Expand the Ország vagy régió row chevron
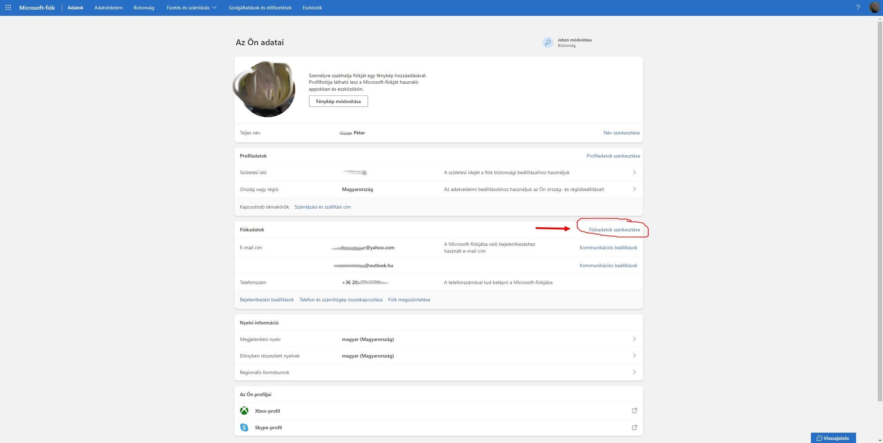The width and height of the screenshot is (883, 443). (x=634, y=189)
